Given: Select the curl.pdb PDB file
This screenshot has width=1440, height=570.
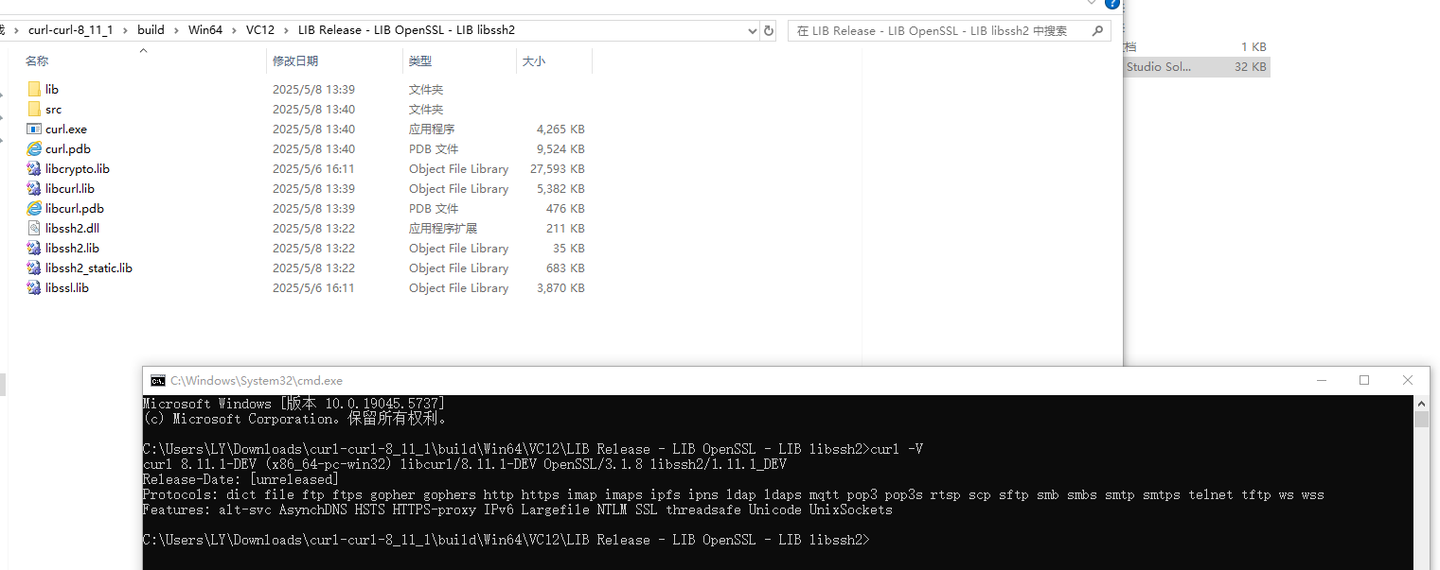Looking at the screenshot, I should point(66,148).
